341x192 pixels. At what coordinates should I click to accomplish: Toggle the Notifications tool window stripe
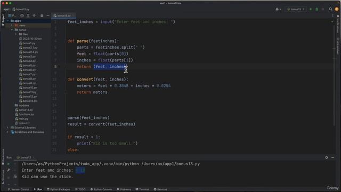click(x=338, y=24)
